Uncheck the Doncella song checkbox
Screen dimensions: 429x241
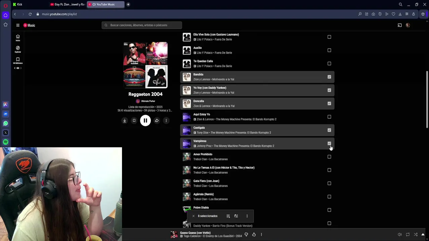(x=329, y=103)
